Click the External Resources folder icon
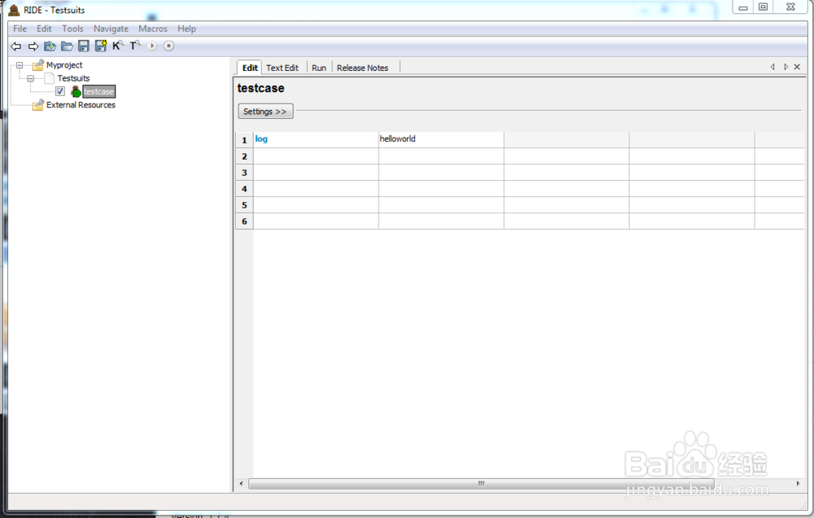The width and height of the screenshot is (814, 518). click(x=38, y=105)
